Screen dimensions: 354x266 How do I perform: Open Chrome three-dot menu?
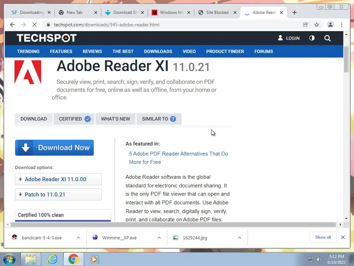tap(342, 25)
